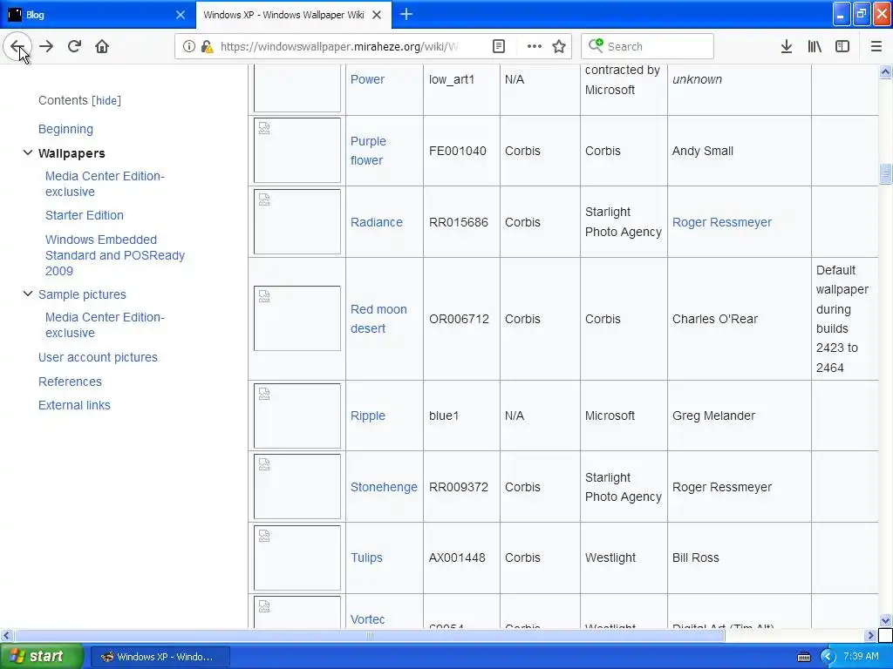Screen dimensions: 893x669
Task: Open the Tulips wallpaper link
Action: click(x=366, y=557)
